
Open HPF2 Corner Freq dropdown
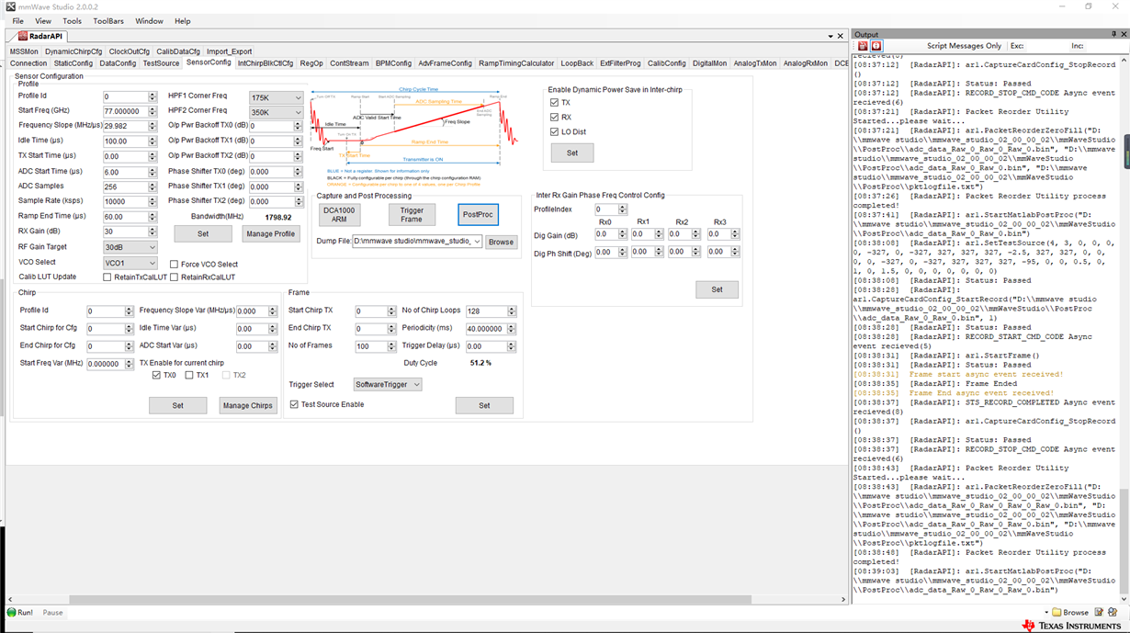pyautogui.click(x=276, y=112)
